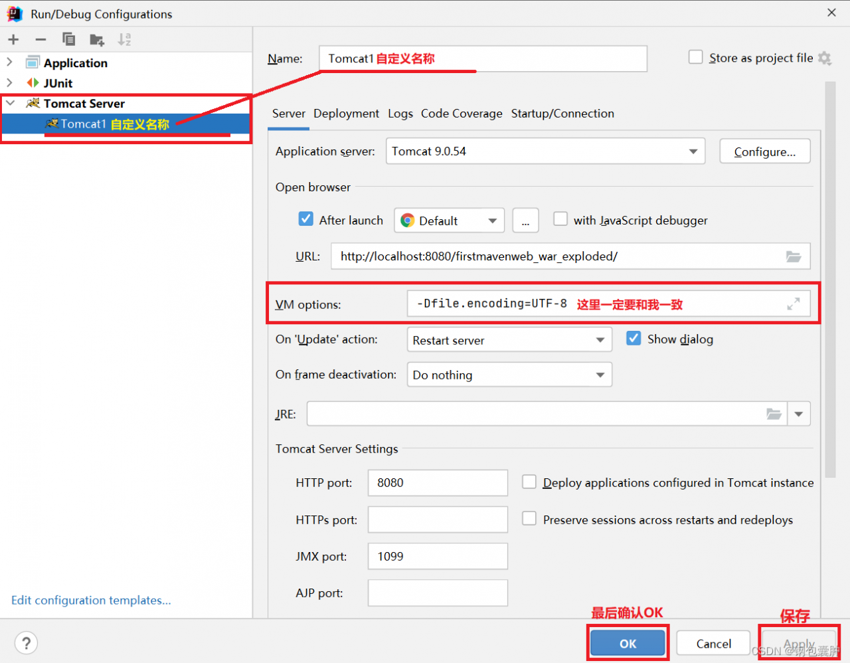Click the JRE path input field
850x663 pixels.
(547, 414)
